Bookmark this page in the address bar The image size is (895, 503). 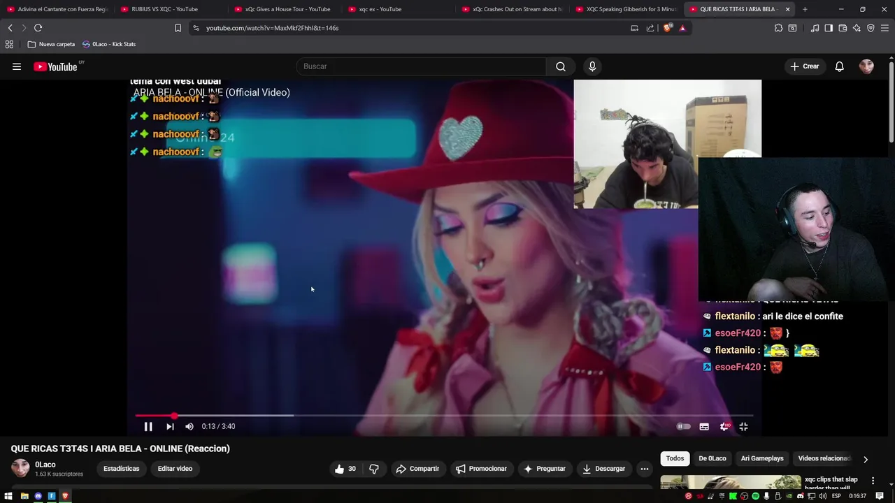(x=178, y=28)
